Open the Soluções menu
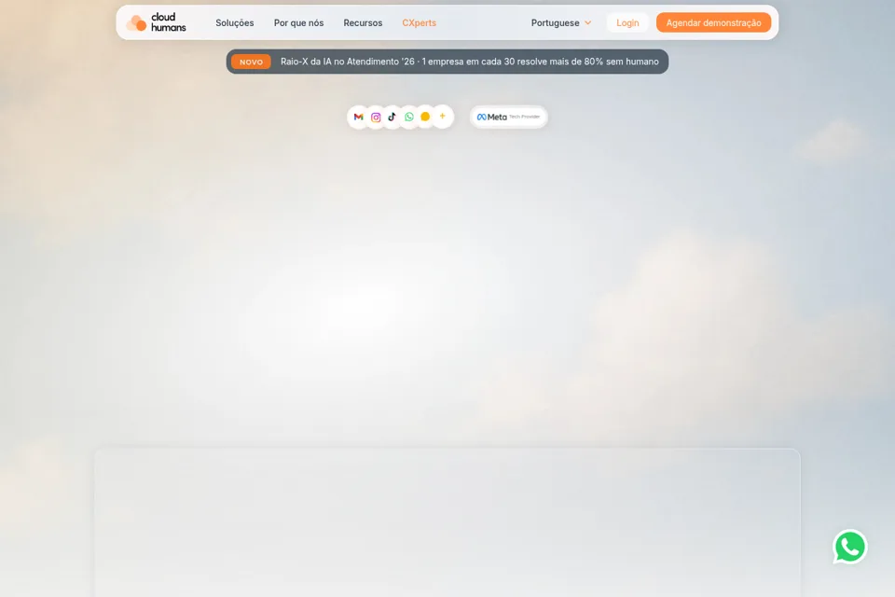This screenshot has height=597, width=895. [x=235, y=22]
